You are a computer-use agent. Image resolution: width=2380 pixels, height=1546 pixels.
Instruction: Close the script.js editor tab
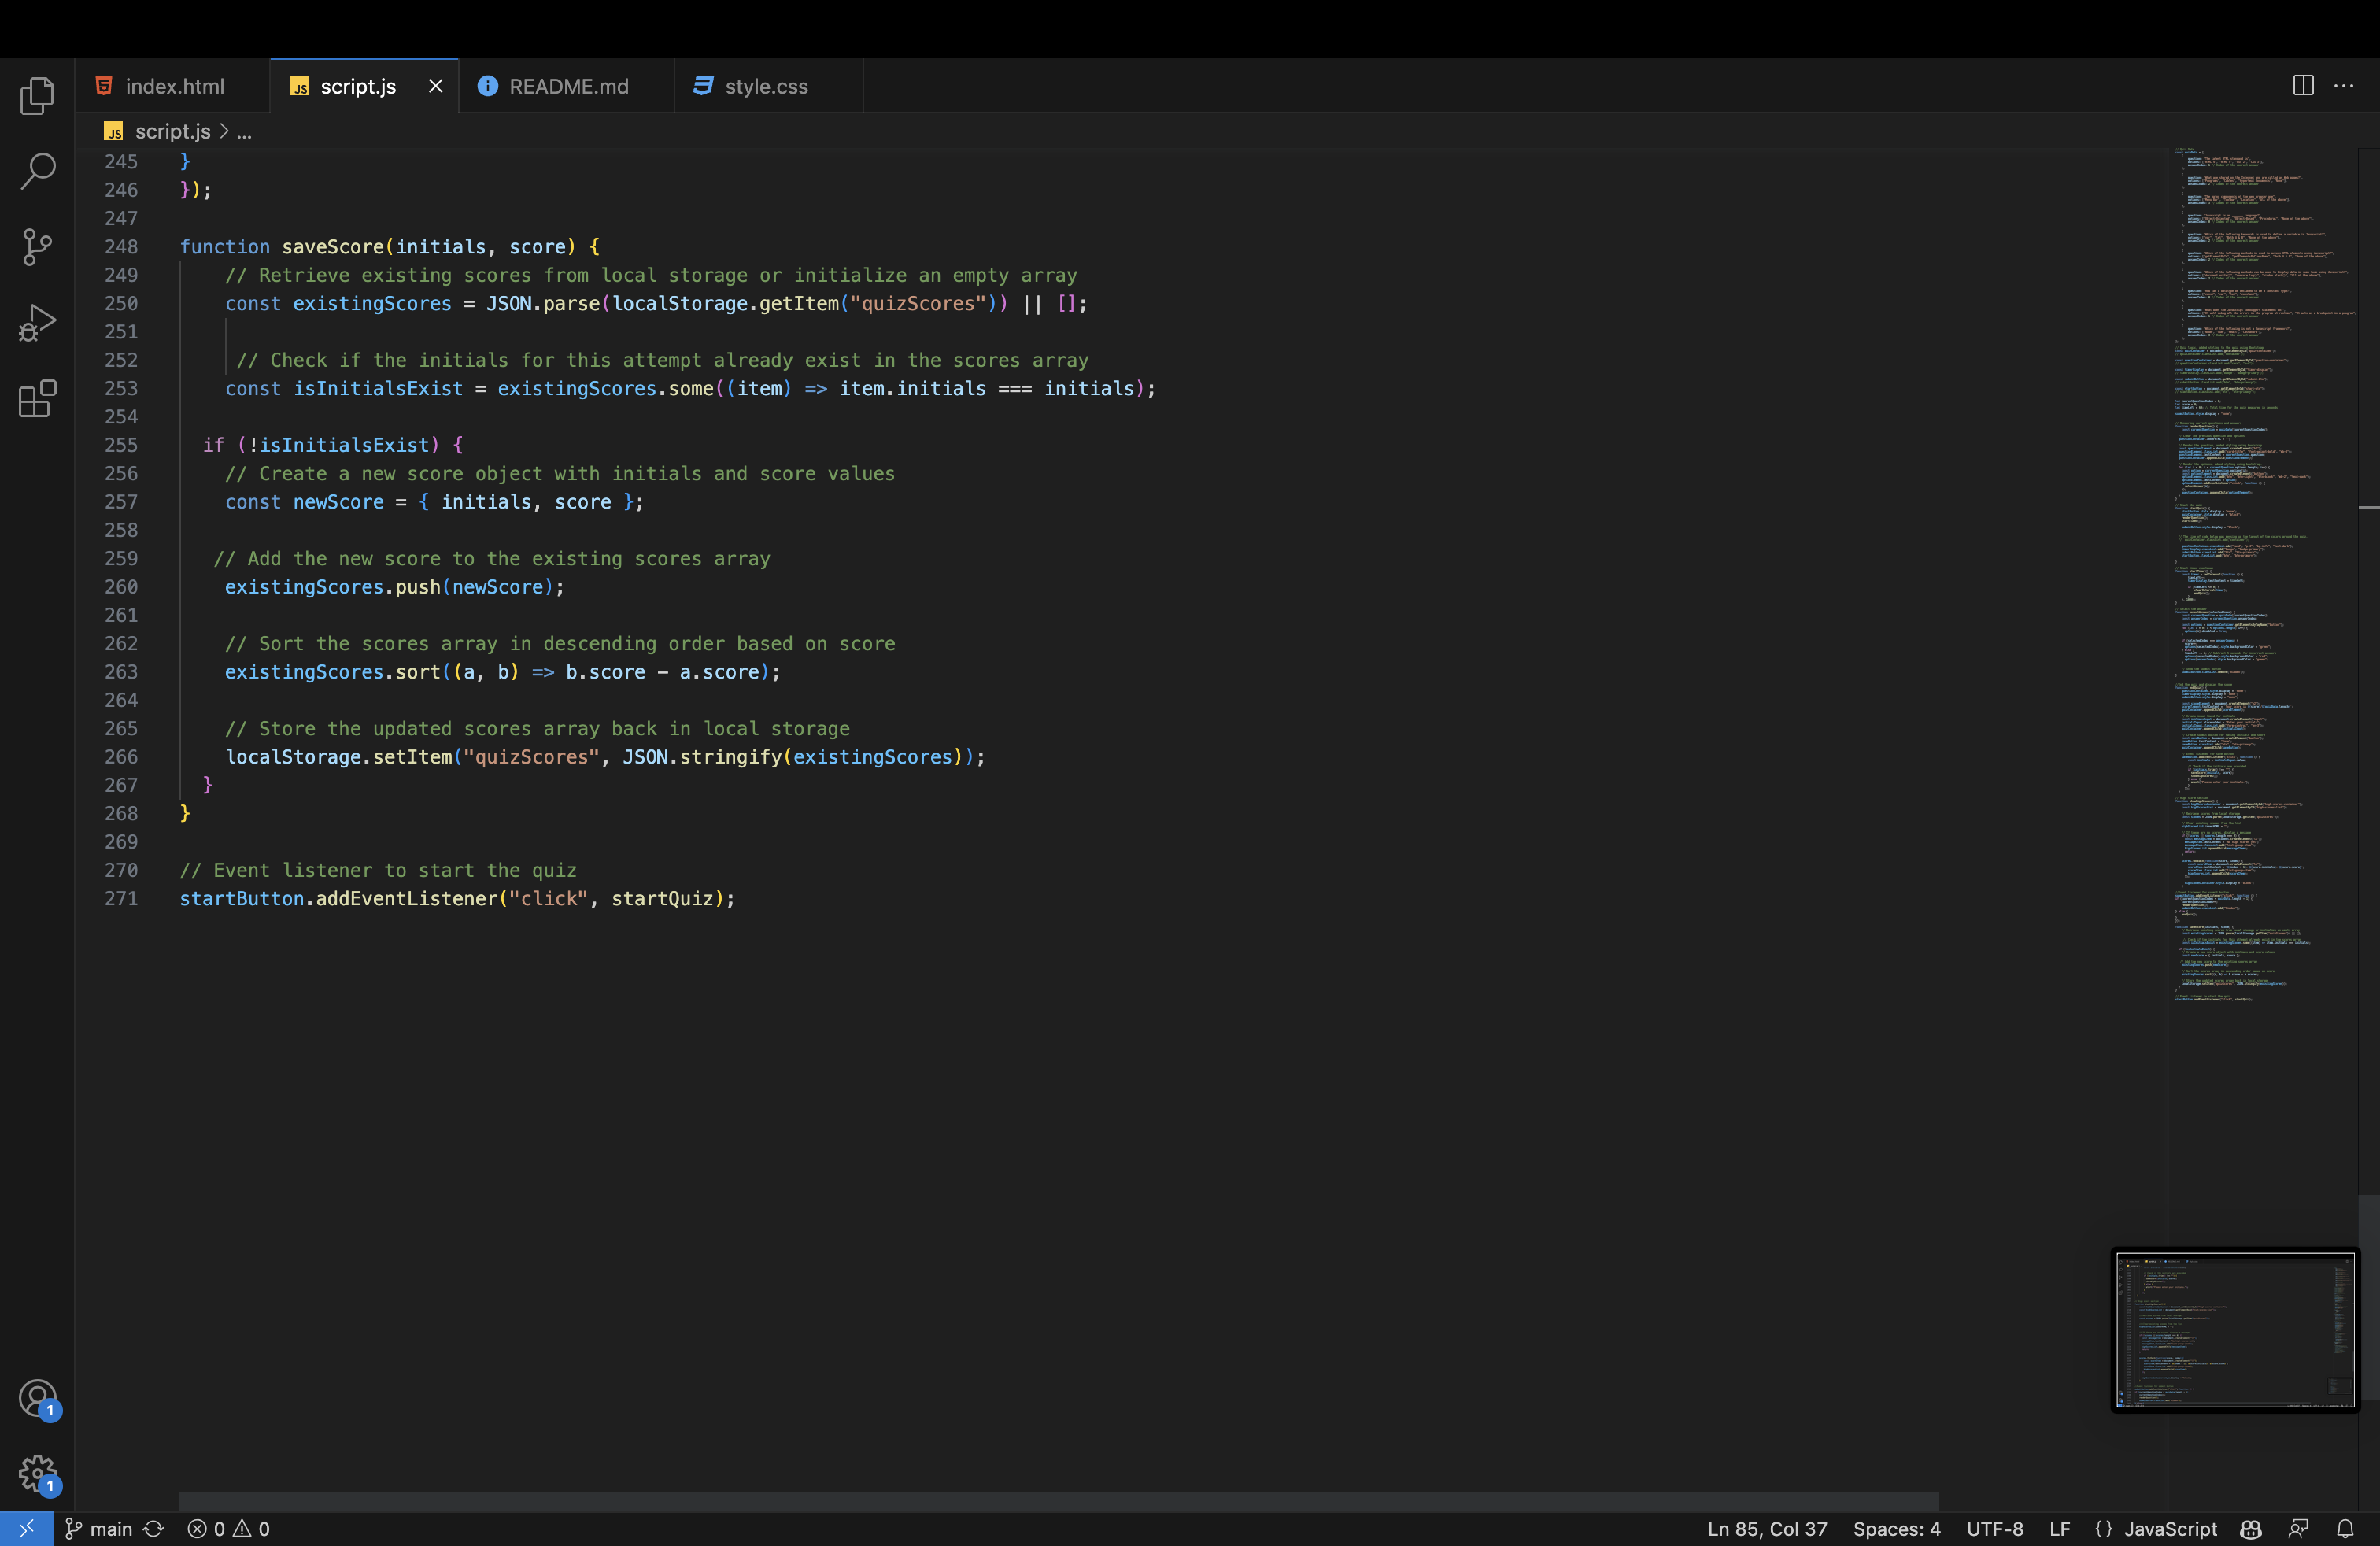click(435, 86)
